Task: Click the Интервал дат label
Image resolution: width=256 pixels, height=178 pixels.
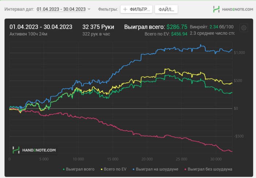Action: [x=19, y=9]
